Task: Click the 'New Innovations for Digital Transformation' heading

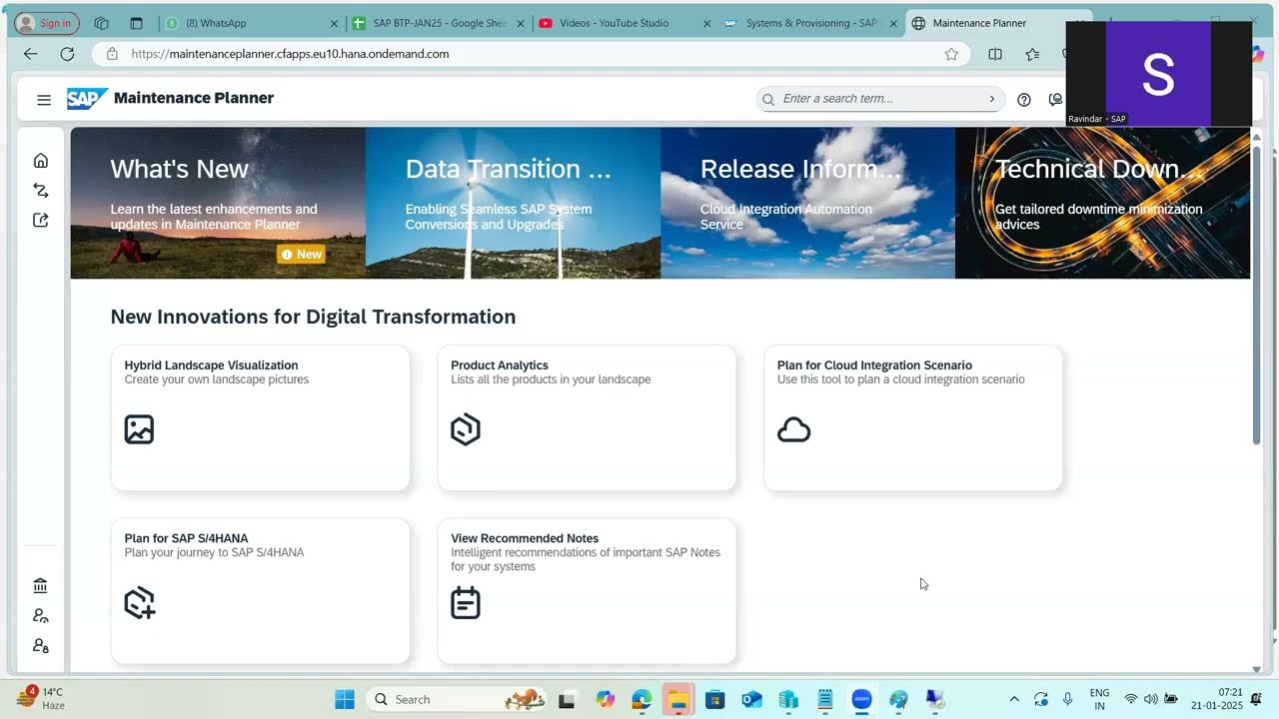Action: click(x=313, y=317)
